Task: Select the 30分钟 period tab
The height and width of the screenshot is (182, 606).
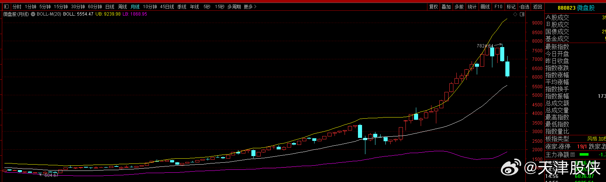Action: [78, 7]
